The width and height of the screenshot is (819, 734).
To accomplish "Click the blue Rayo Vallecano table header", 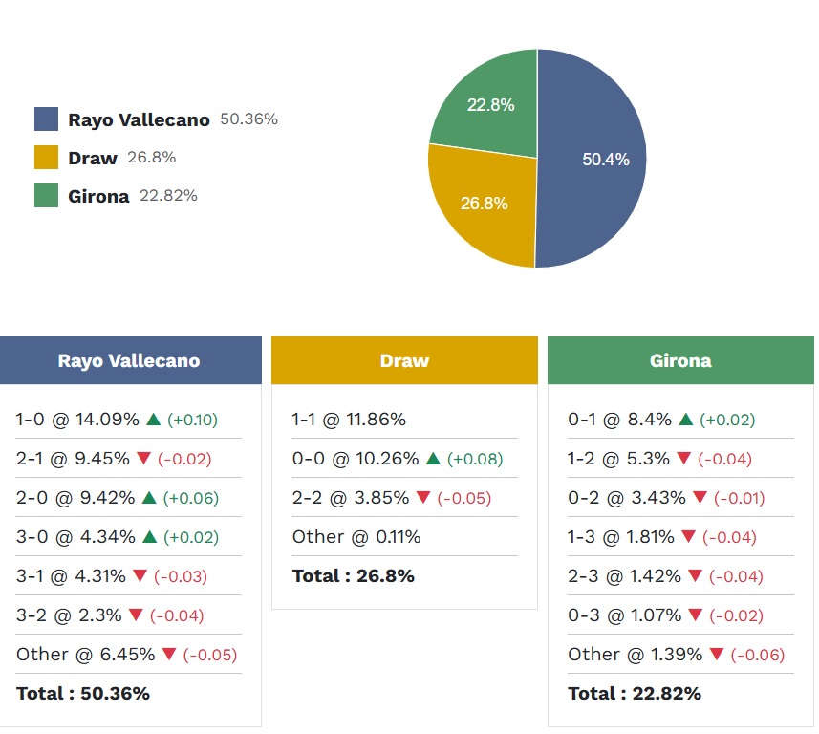I will click(x=131, y=360).
